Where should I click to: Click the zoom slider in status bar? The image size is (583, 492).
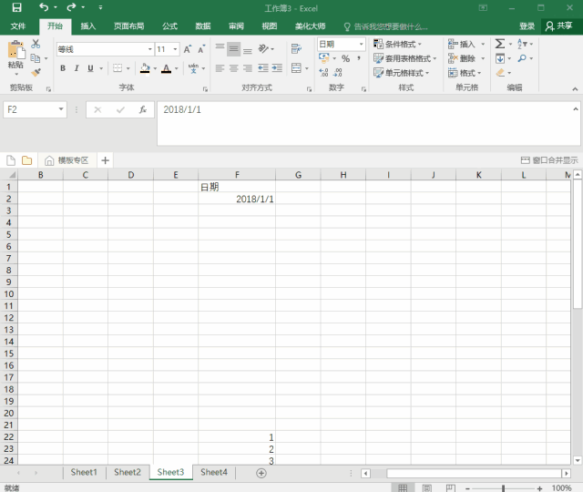pos(504,488)
